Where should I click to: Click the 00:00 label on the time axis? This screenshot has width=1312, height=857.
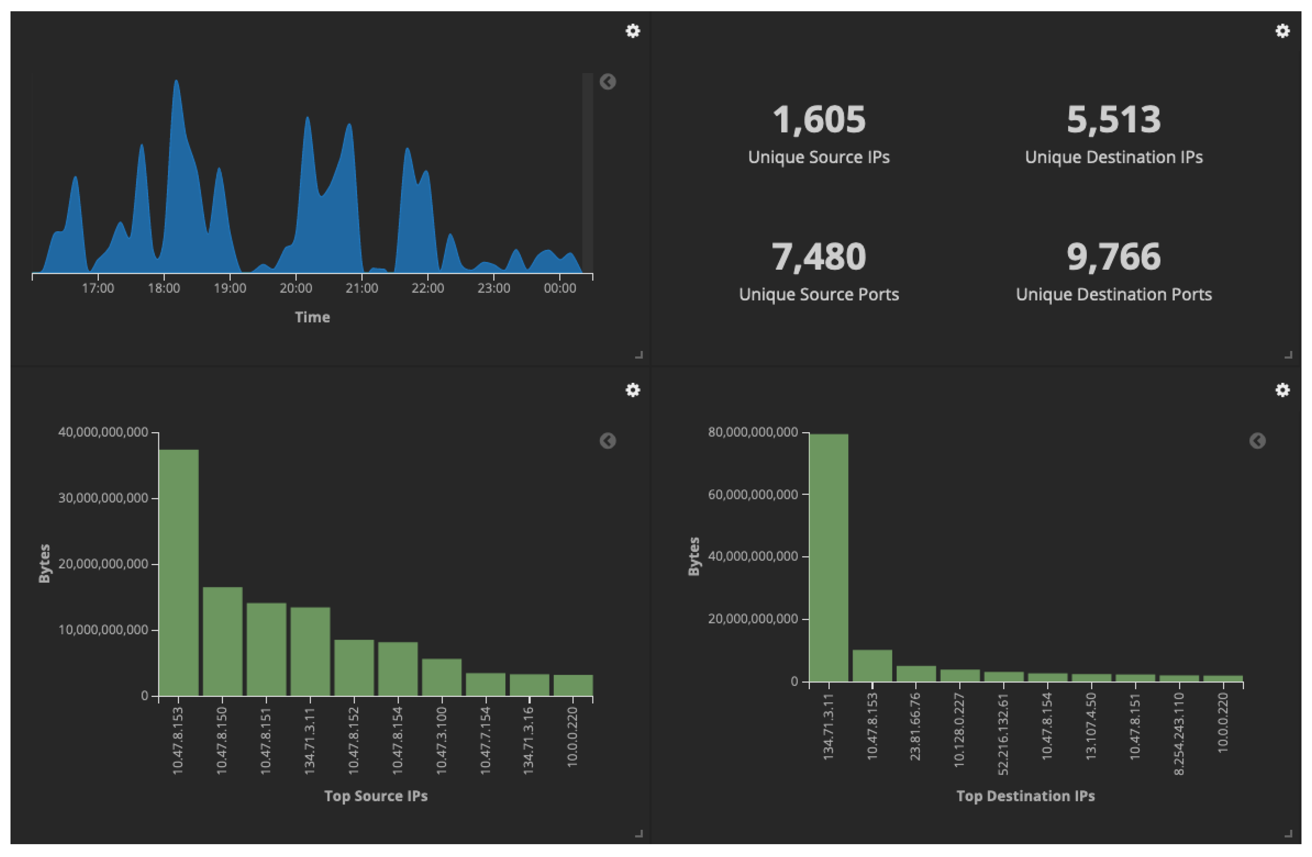[x=559, y=288]
